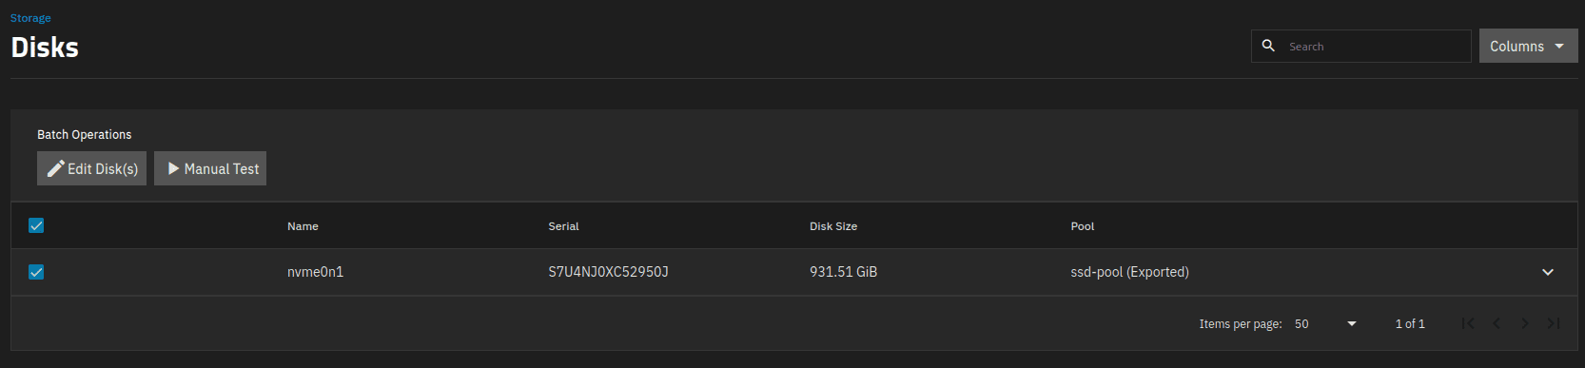Viewport: 1585px width, 368px height.
Task: Click the search magnifier icon
Action: tap(1268, 46)
